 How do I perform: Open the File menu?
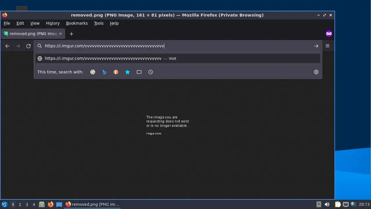point(7,23)
